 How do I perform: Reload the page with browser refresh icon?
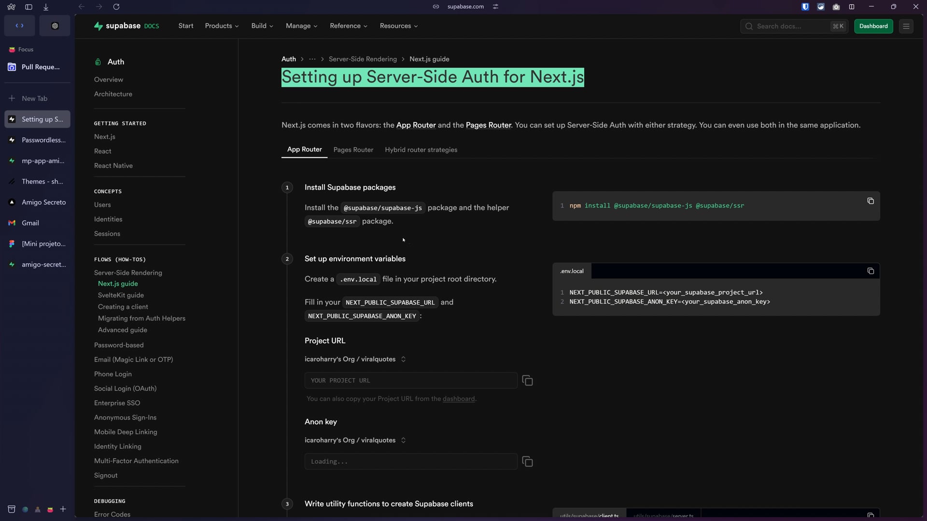click(116, 7)
